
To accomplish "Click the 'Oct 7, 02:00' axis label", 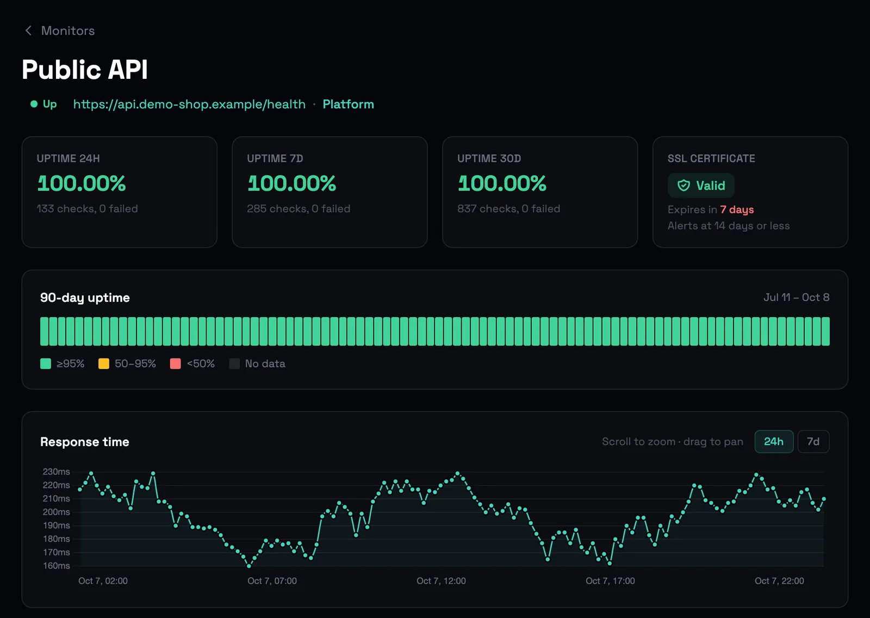I will click(103, 581).
